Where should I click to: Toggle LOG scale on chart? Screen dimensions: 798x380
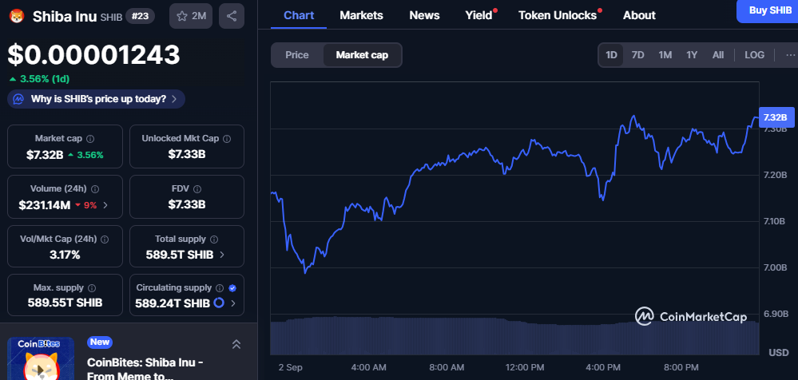click(754, 55)
